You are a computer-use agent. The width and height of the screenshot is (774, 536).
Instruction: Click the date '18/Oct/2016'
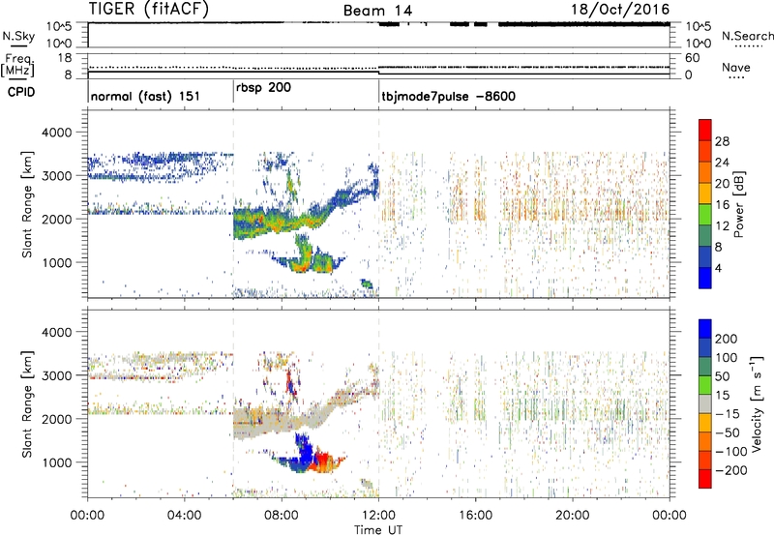click(620, 10)
